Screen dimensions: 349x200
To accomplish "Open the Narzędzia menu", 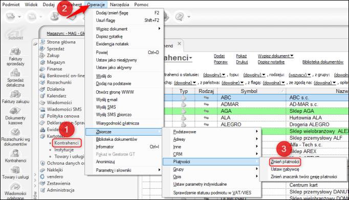I will (119, 5).
